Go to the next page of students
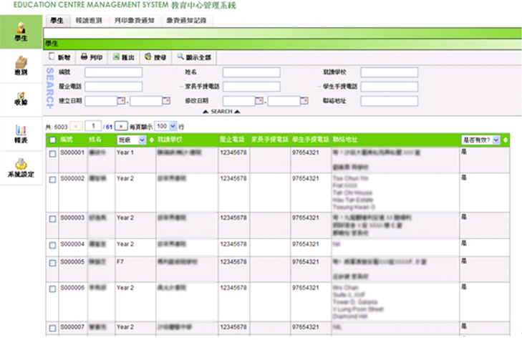The width and height of the screenshot is (522, 340). [x=121, y=126]
